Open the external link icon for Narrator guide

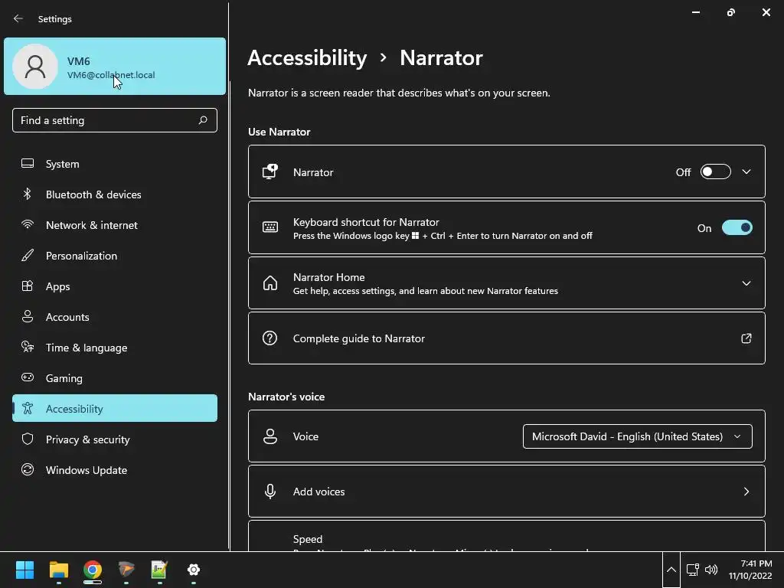(746, 338)
